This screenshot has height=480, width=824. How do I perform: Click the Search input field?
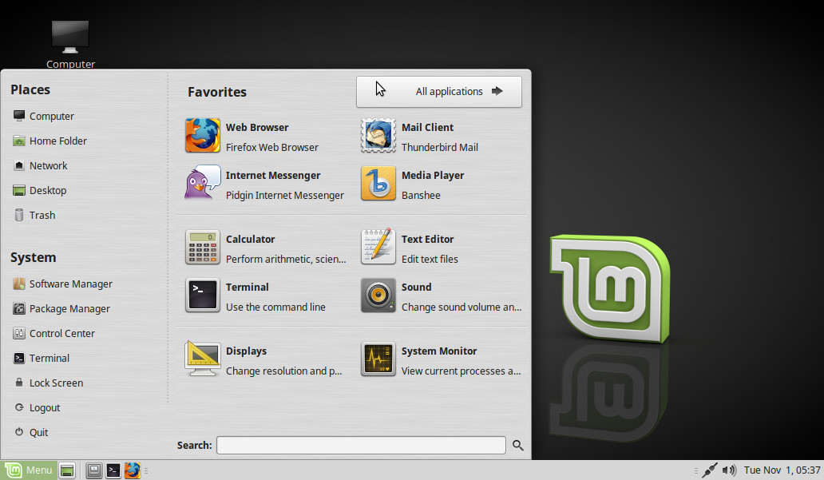361,446
